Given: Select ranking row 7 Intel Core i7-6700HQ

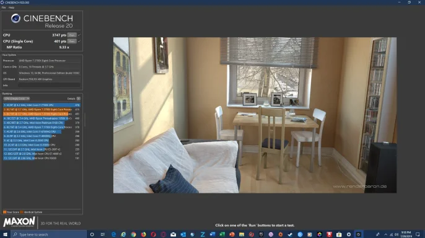Looking at the screenshot, I should (42, 132).
